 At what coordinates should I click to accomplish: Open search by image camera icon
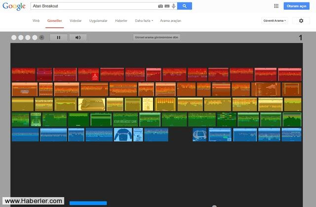click(160, 6)
